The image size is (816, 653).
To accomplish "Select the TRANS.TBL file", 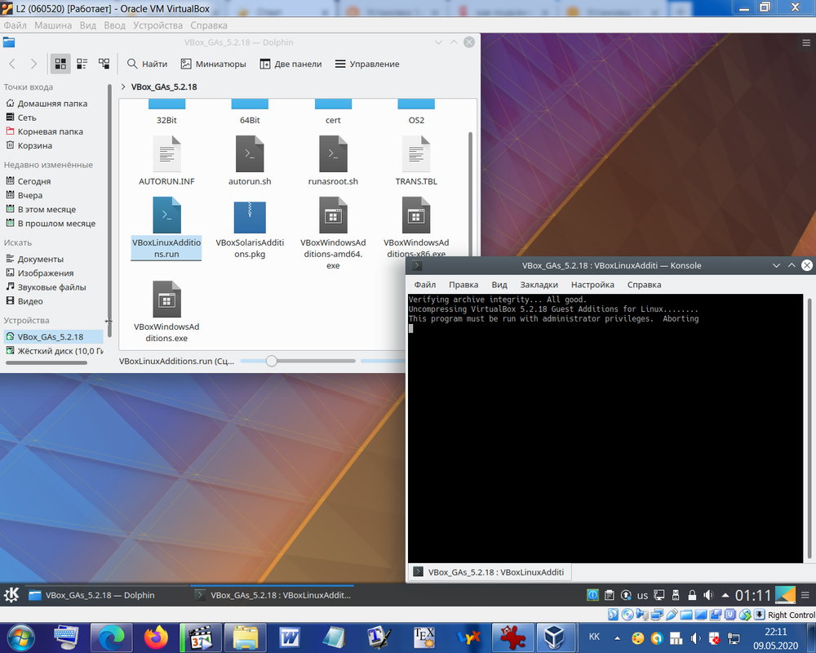I will click(x=416, y=161).
